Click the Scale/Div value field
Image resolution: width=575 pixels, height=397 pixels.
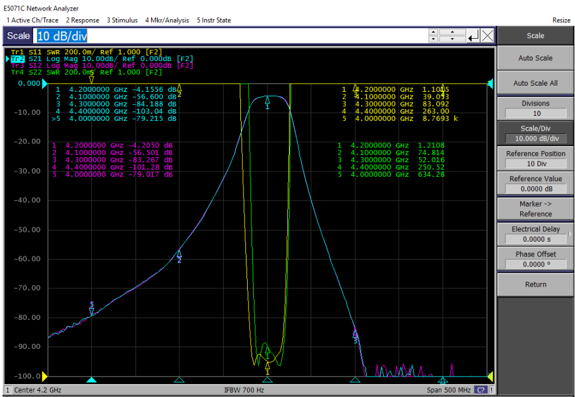(536, 139)
